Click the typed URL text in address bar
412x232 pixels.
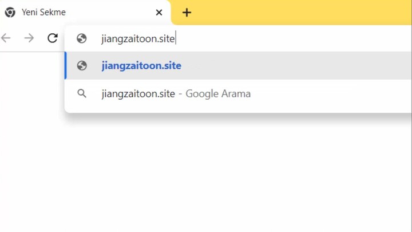[x=138, y=38]
